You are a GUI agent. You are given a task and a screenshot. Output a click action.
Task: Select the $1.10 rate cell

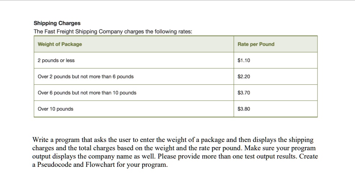[275, 60]
